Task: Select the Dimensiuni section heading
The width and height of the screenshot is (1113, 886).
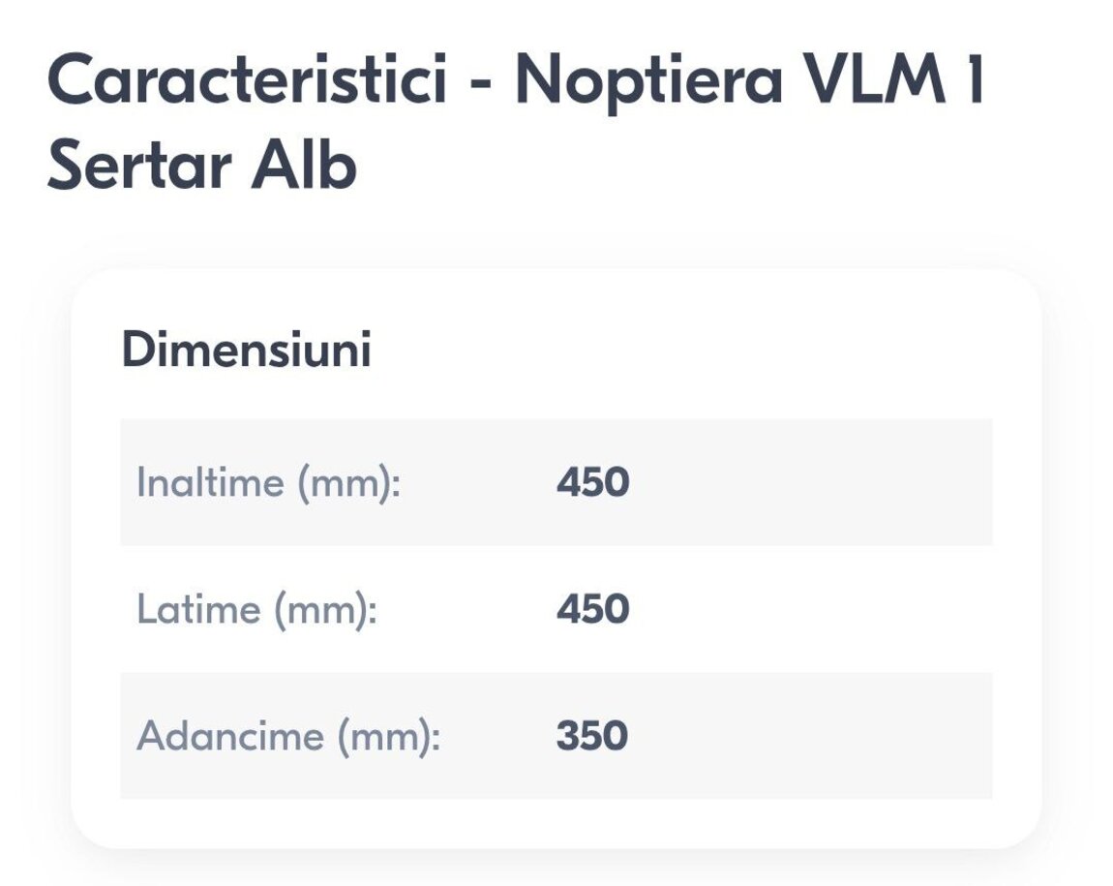Action: (x=246, y=350)
